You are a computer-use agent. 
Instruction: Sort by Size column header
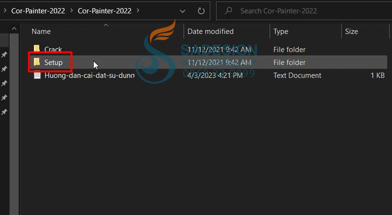[x=351, y=32]
